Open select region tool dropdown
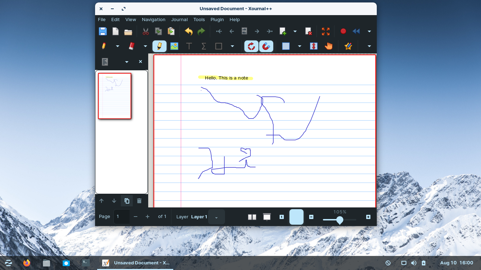This screenshot has width=481, height=270. [x=300, y=46]
